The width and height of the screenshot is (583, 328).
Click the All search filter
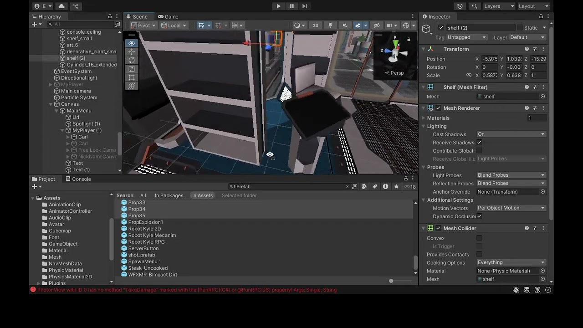[143, 195]
